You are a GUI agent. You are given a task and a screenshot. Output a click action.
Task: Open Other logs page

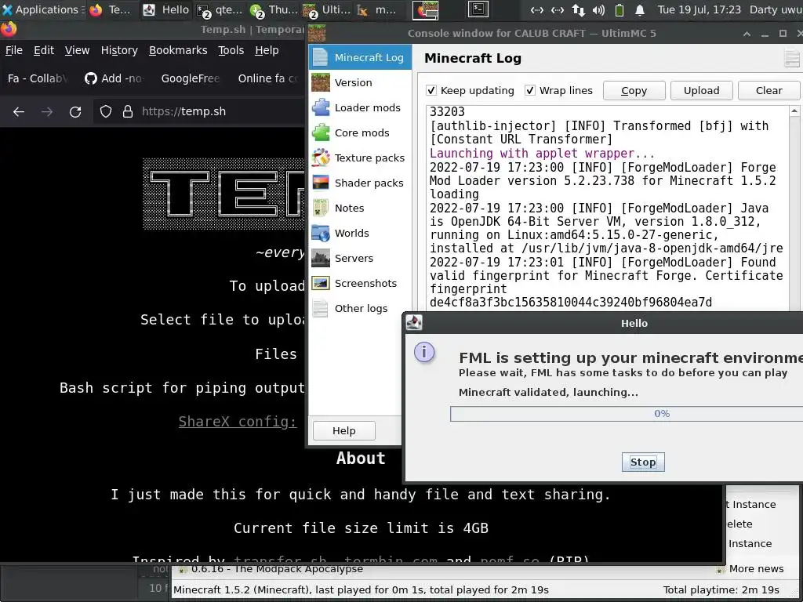pos(360,308)
